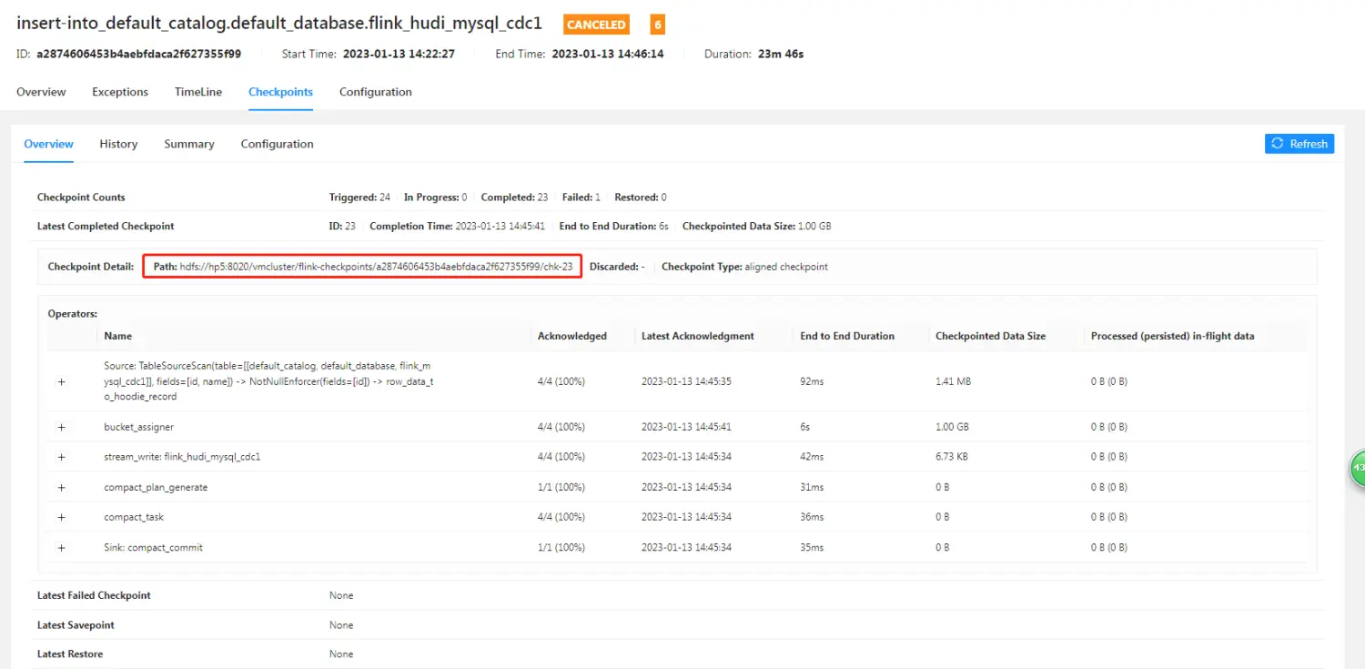Click the 36ms duration value
Image resolution: width=1365 pixels, height=669 pixels.
[x=812, y=517]
